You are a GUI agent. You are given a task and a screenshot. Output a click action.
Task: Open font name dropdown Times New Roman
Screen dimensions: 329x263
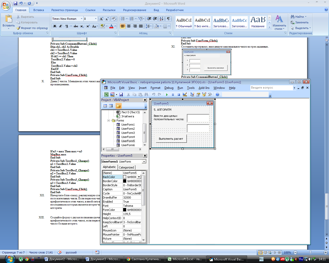[81, 19]
